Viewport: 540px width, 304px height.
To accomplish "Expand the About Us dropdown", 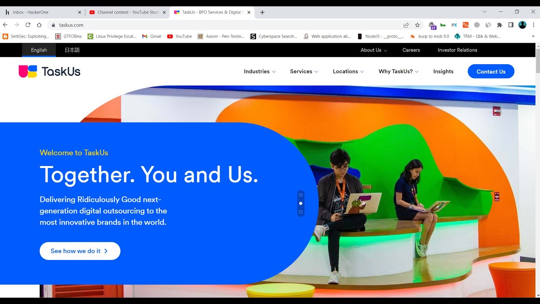I will point(374,50).
